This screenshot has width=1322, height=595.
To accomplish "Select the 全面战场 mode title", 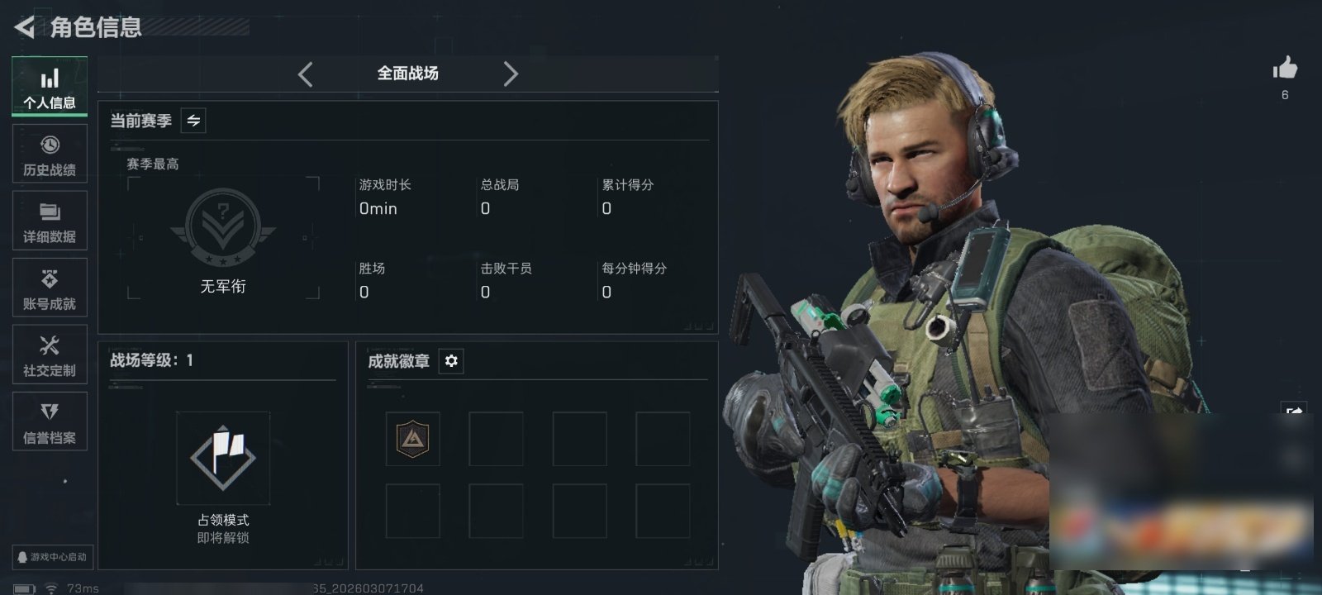I will click(x=408, y=74).
